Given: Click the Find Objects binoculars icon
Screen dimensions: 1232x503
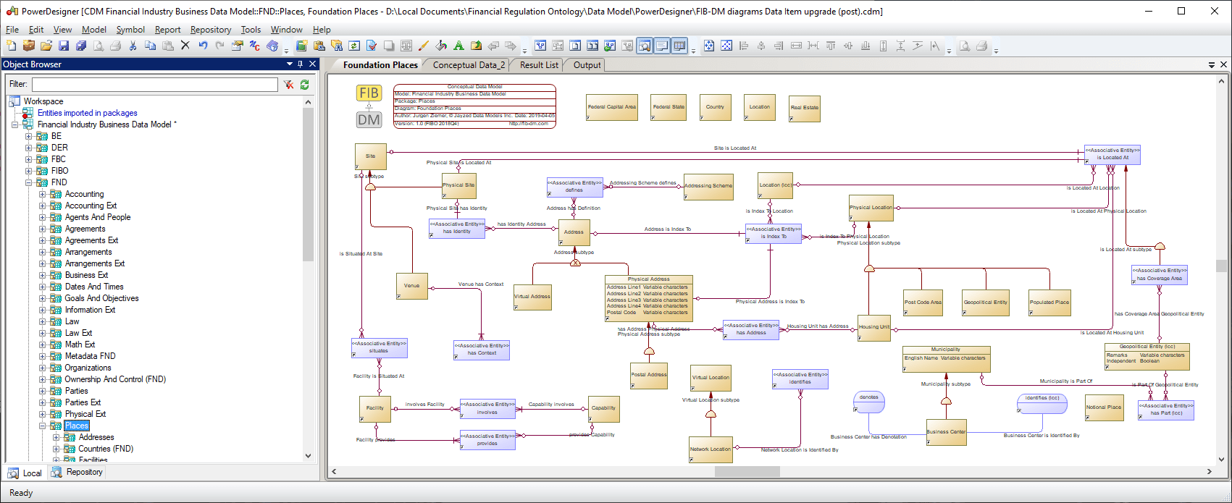Looking at the screenshot, I should pos(337,46).
